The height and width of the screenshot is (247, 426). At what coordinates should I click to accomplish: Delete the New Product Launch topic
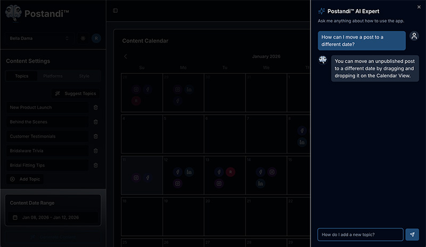(95, 107)
